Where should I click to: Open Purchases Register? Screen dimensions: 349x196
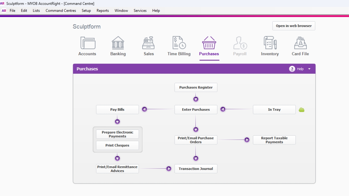pos(196,87)
